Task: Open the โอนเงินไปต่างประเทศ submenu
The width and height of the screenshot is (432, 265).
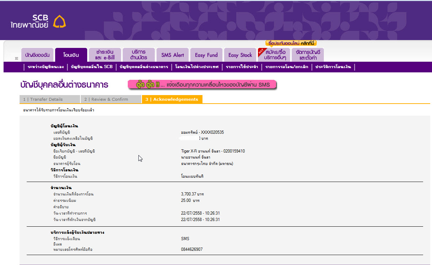Action: (197, 67)
